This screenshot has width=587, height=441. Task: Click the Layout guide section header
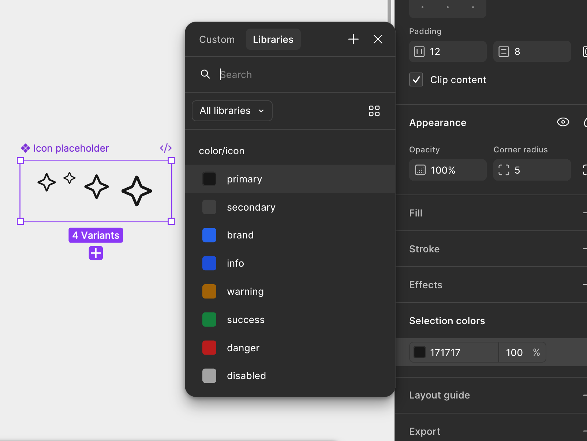440,395
